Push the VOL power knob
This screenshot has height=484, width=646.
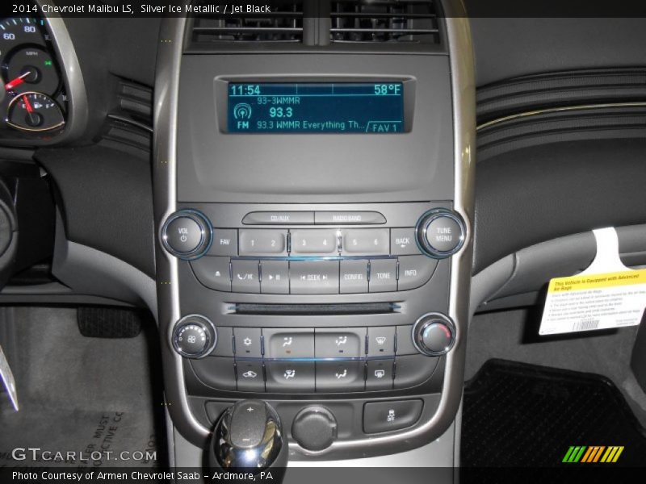click(x=184, y=234)
